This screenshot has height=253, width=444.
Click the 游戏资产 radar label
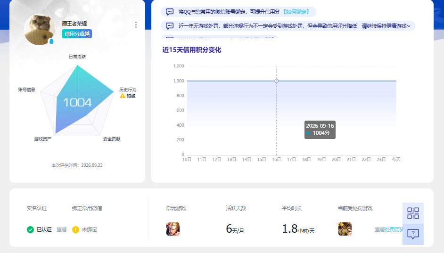[x=43, y=139]
